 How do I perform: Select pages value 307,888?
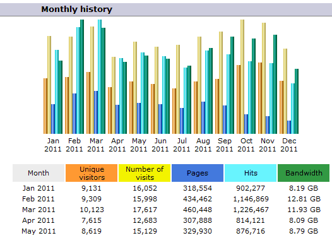click(198, 220)
